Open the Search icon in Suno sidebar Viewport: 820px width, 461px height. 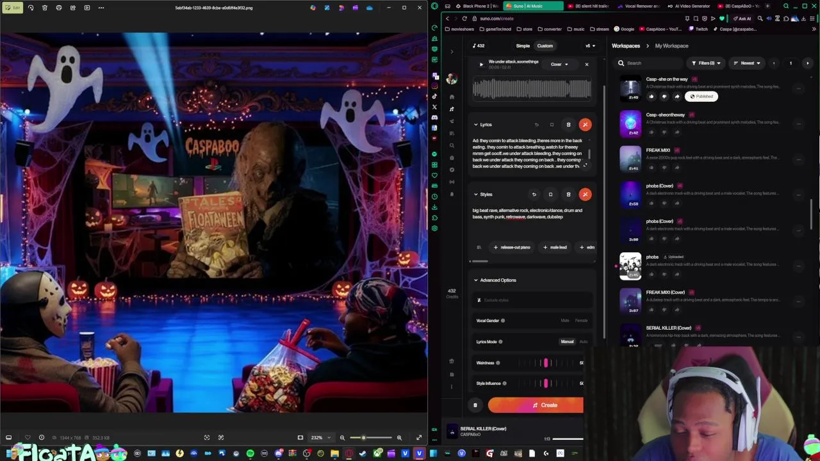[452, 145]
